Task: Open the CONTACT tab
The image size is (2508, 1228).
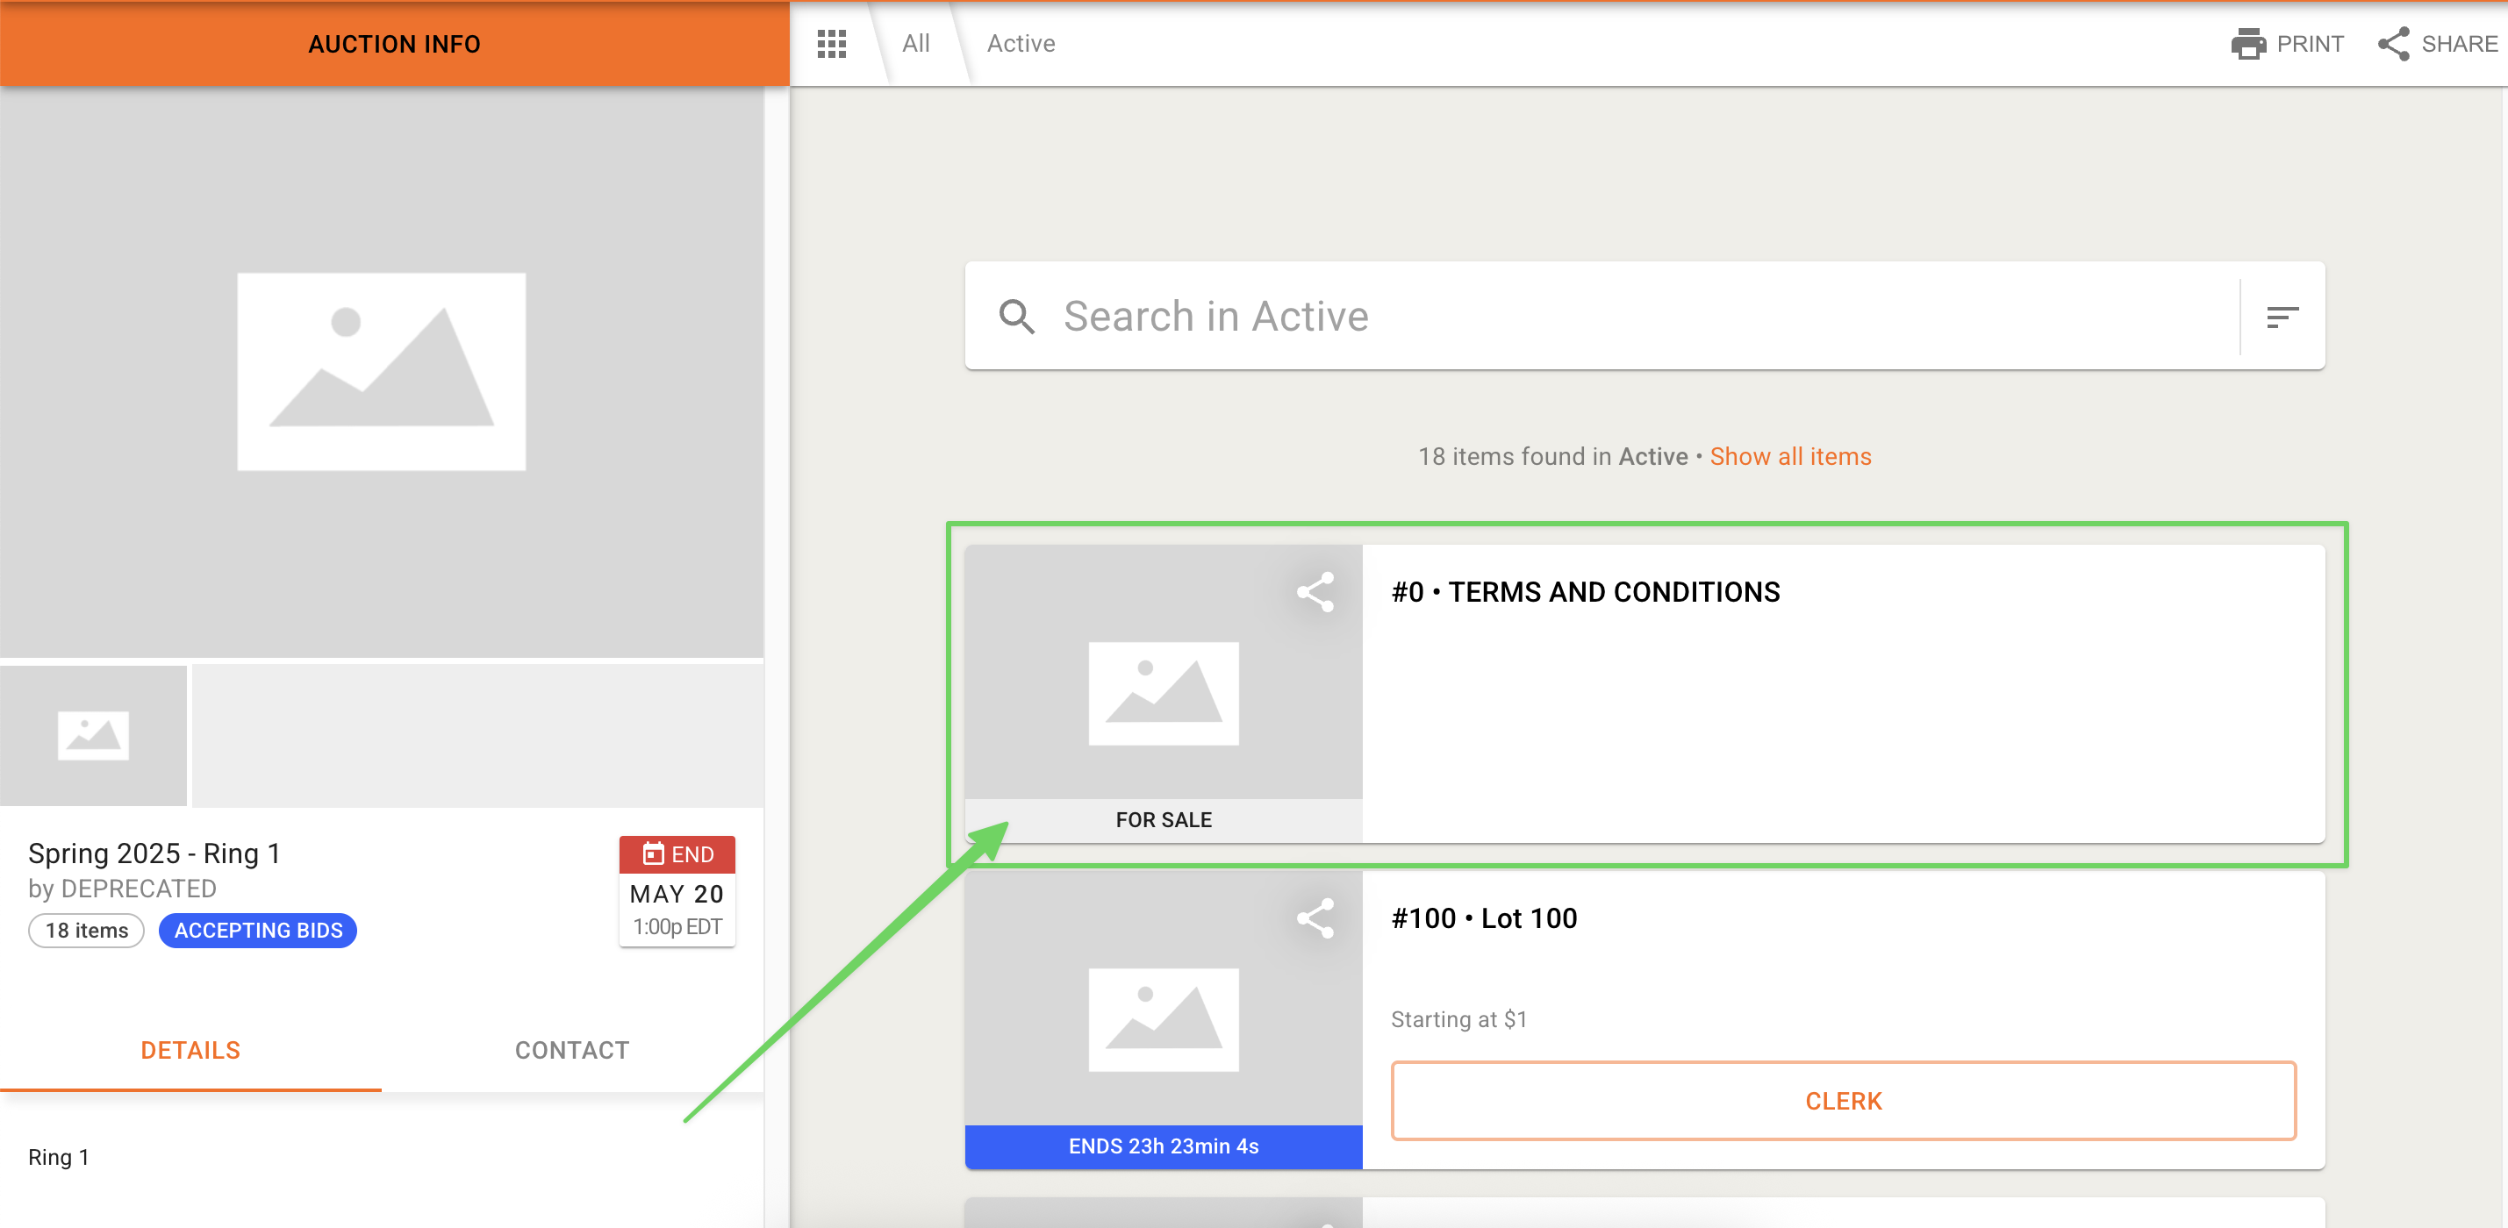Action: click(x=571, y=1050)
